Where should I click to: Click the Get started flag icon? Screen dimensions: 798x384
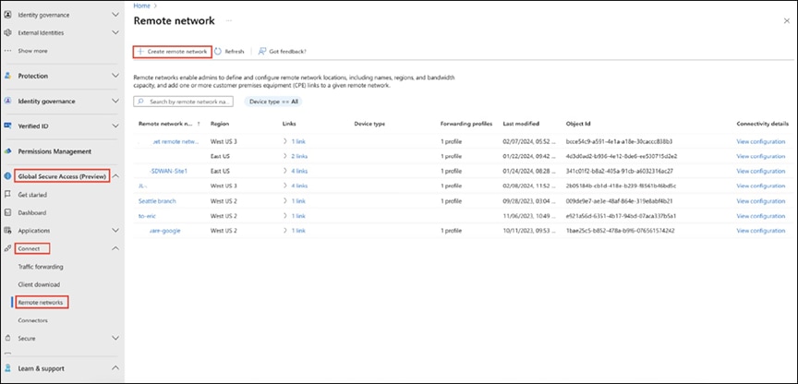7,194
